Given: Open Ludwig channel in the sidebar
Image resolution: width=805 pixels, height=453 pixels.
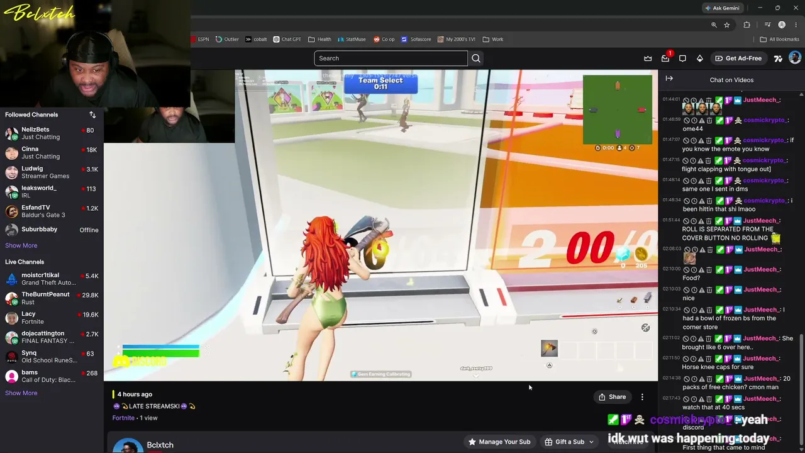Looking at the screenshot, I should [x=52, y=172].
